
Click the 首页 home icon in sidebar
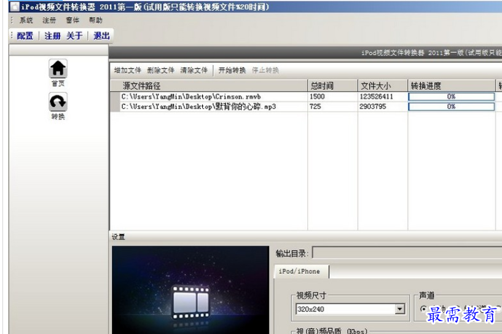[58, 69]
